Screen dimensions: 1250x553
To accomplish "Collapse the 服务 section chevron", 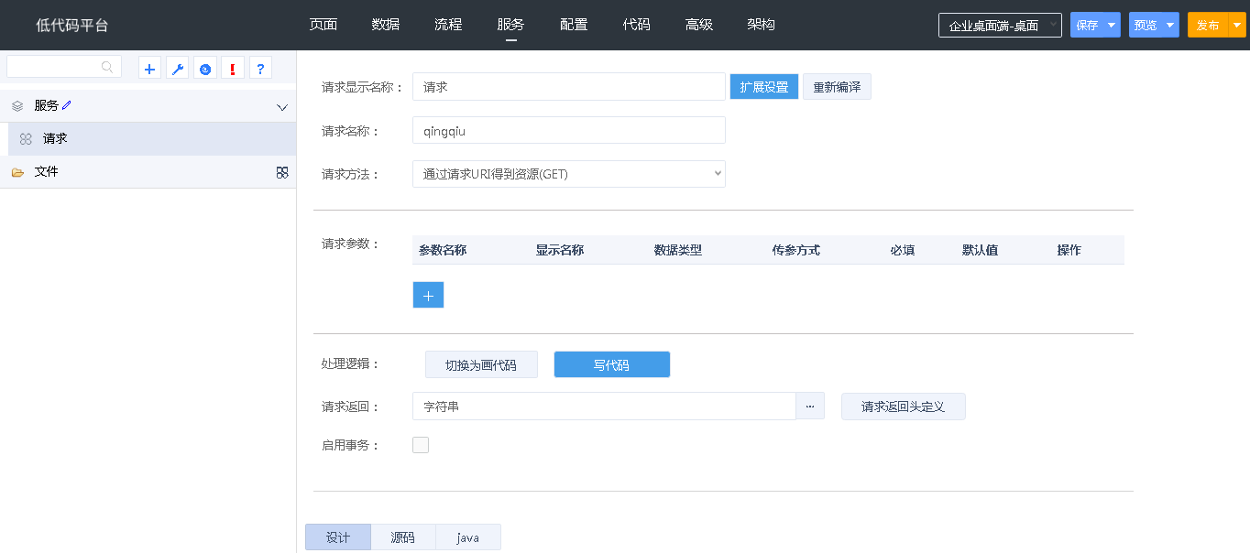I will click(x=282, y=107).
